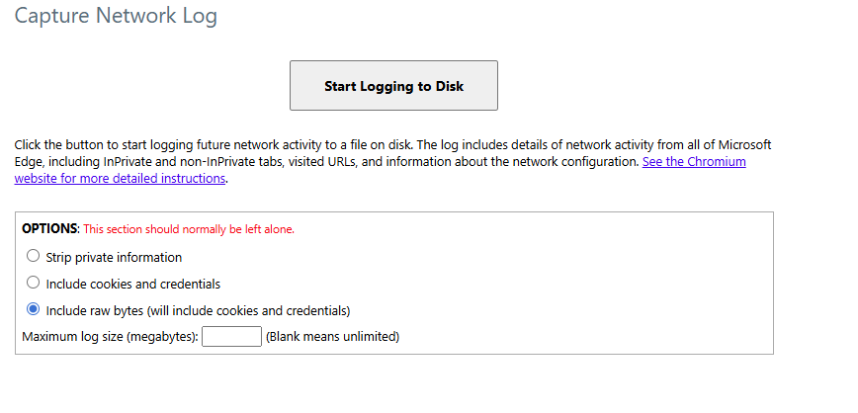Select the Include raw bytes radio button

point(34,309)
